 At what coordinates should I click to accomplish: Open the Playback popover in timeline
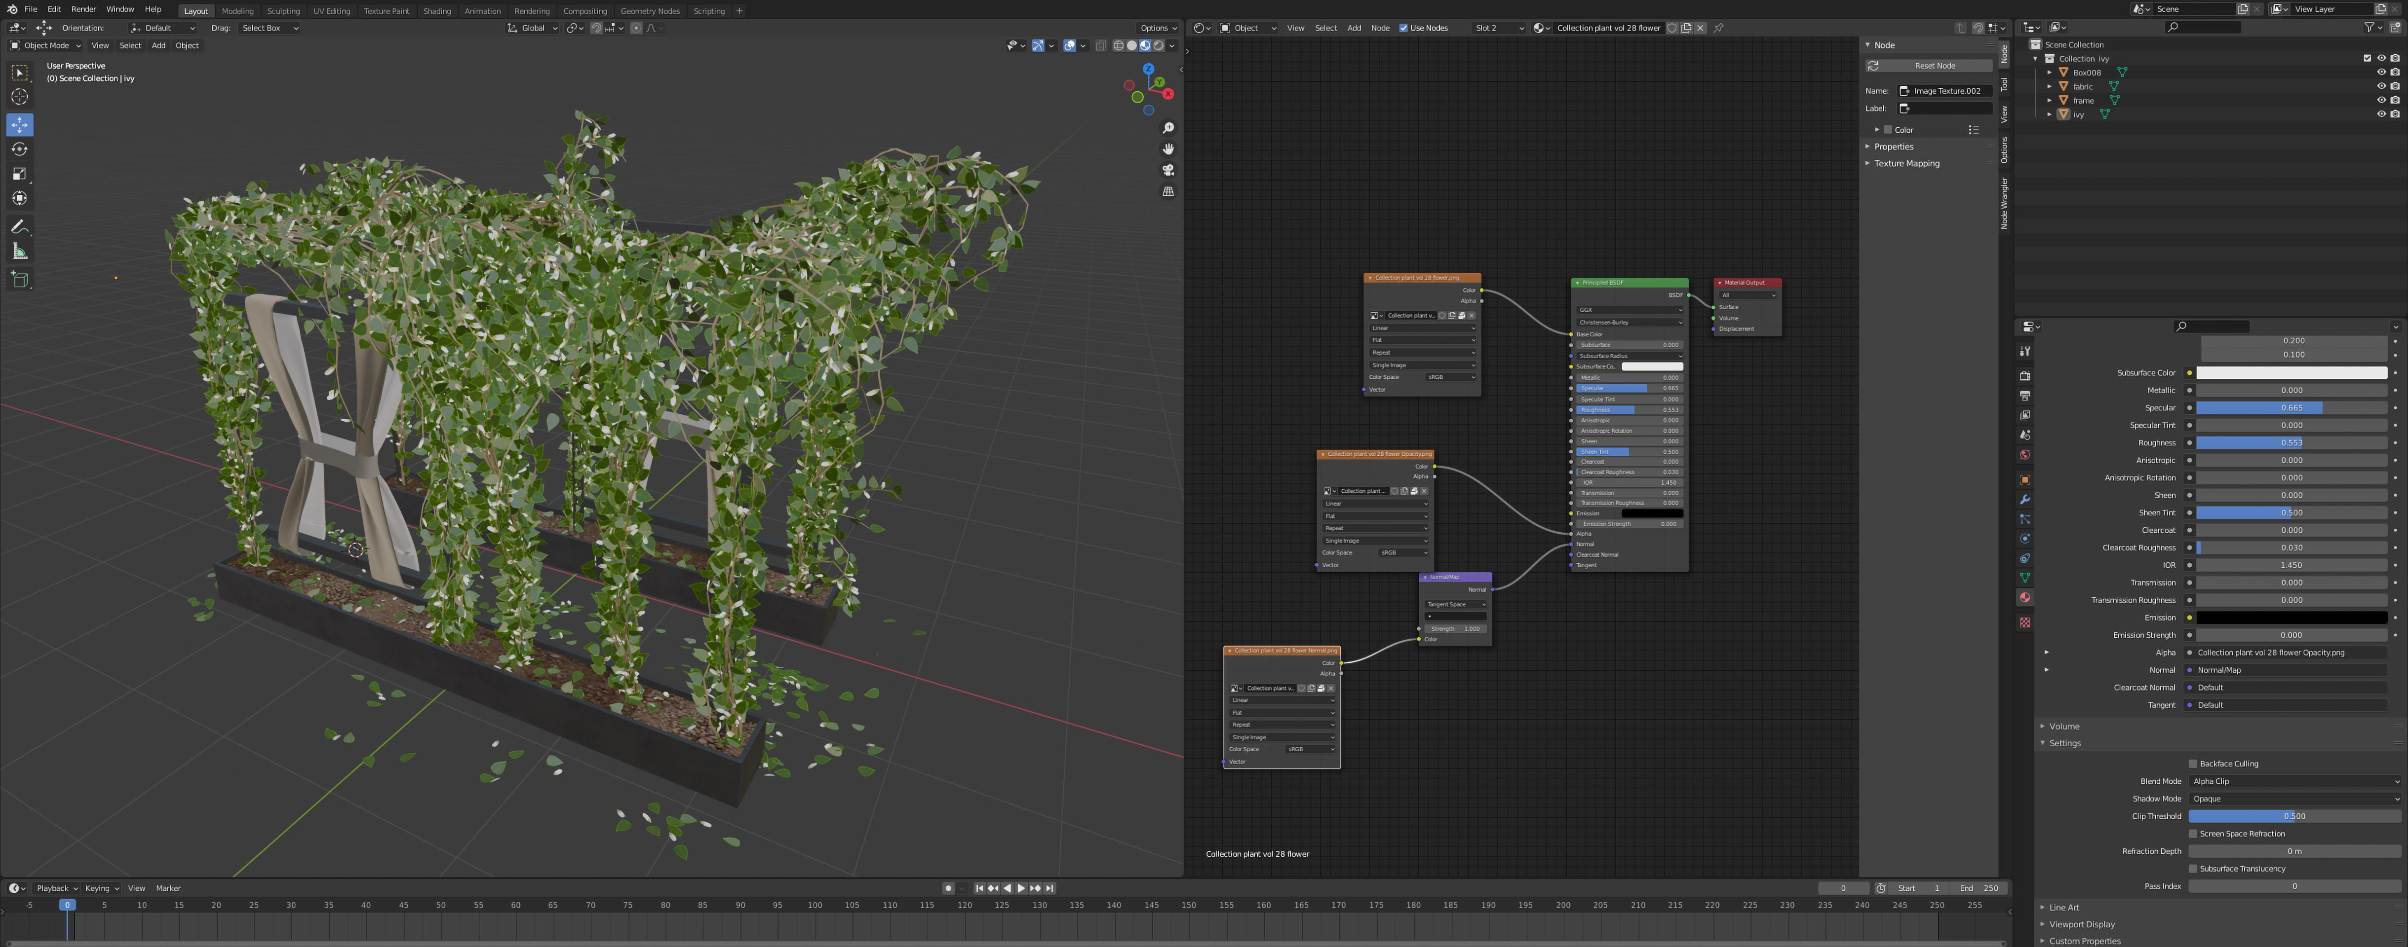tap(56, 888)
